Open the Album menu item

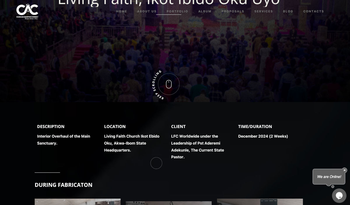click(205, 11)
